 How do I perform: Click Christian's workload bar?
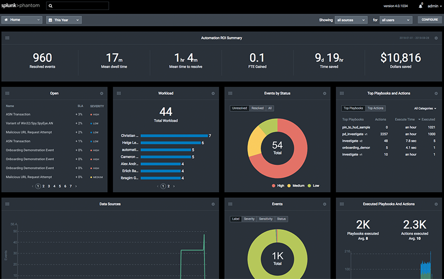174,136
